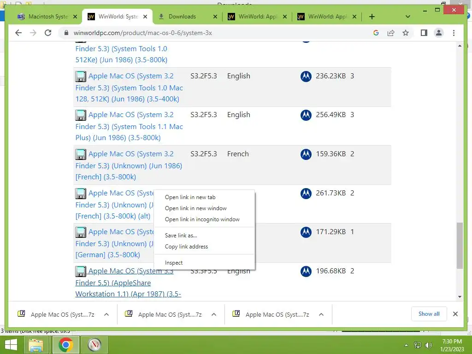Open the tab search dropdown chevron

pyautogui.click(x=408, y=17)
